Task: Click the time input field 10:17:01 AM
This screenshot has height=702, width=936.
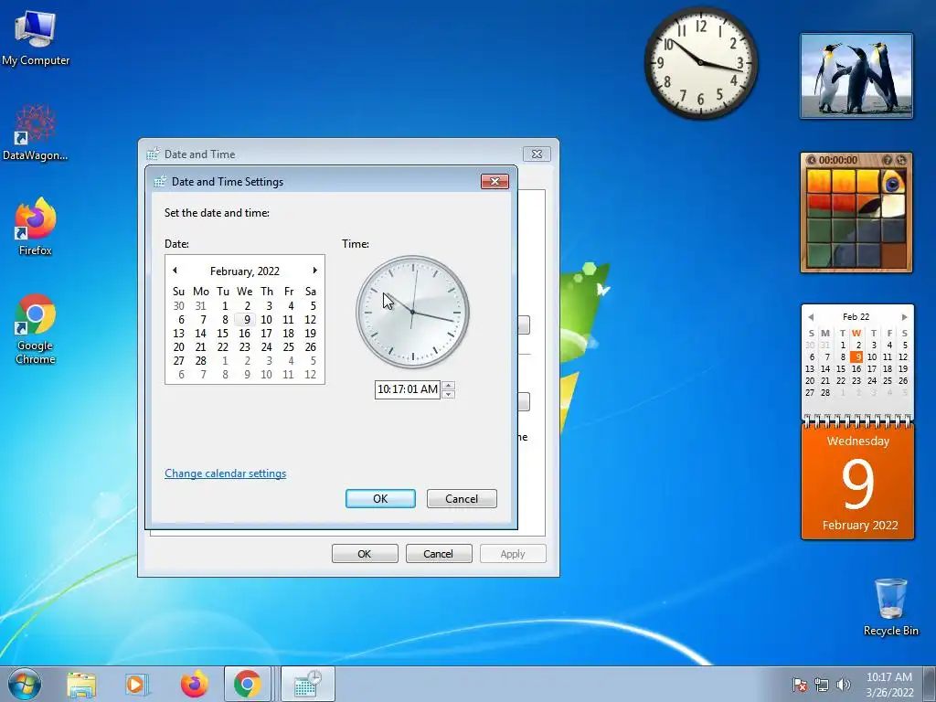Action: [408, 389]
